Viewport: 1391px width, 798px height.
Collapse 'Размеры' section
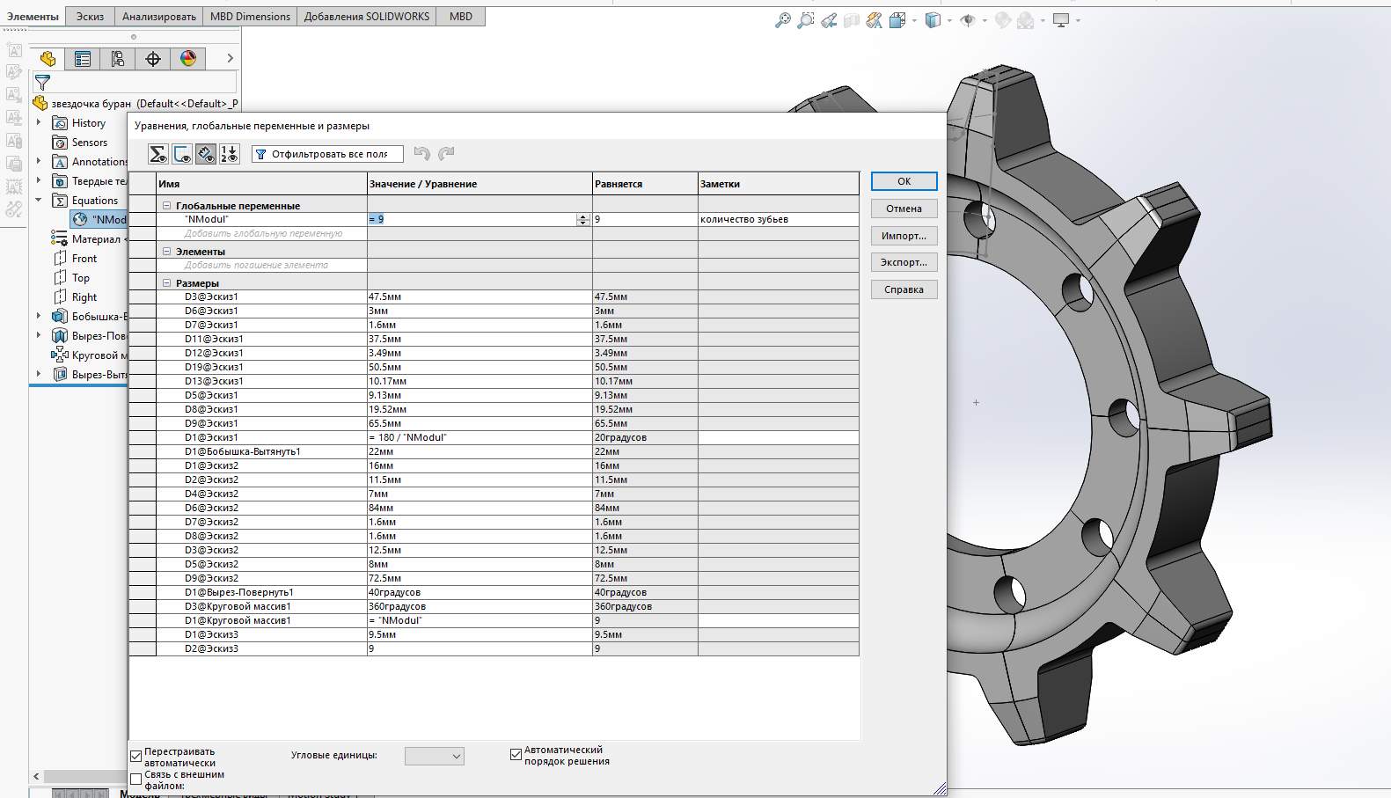(x=167, y=283)
